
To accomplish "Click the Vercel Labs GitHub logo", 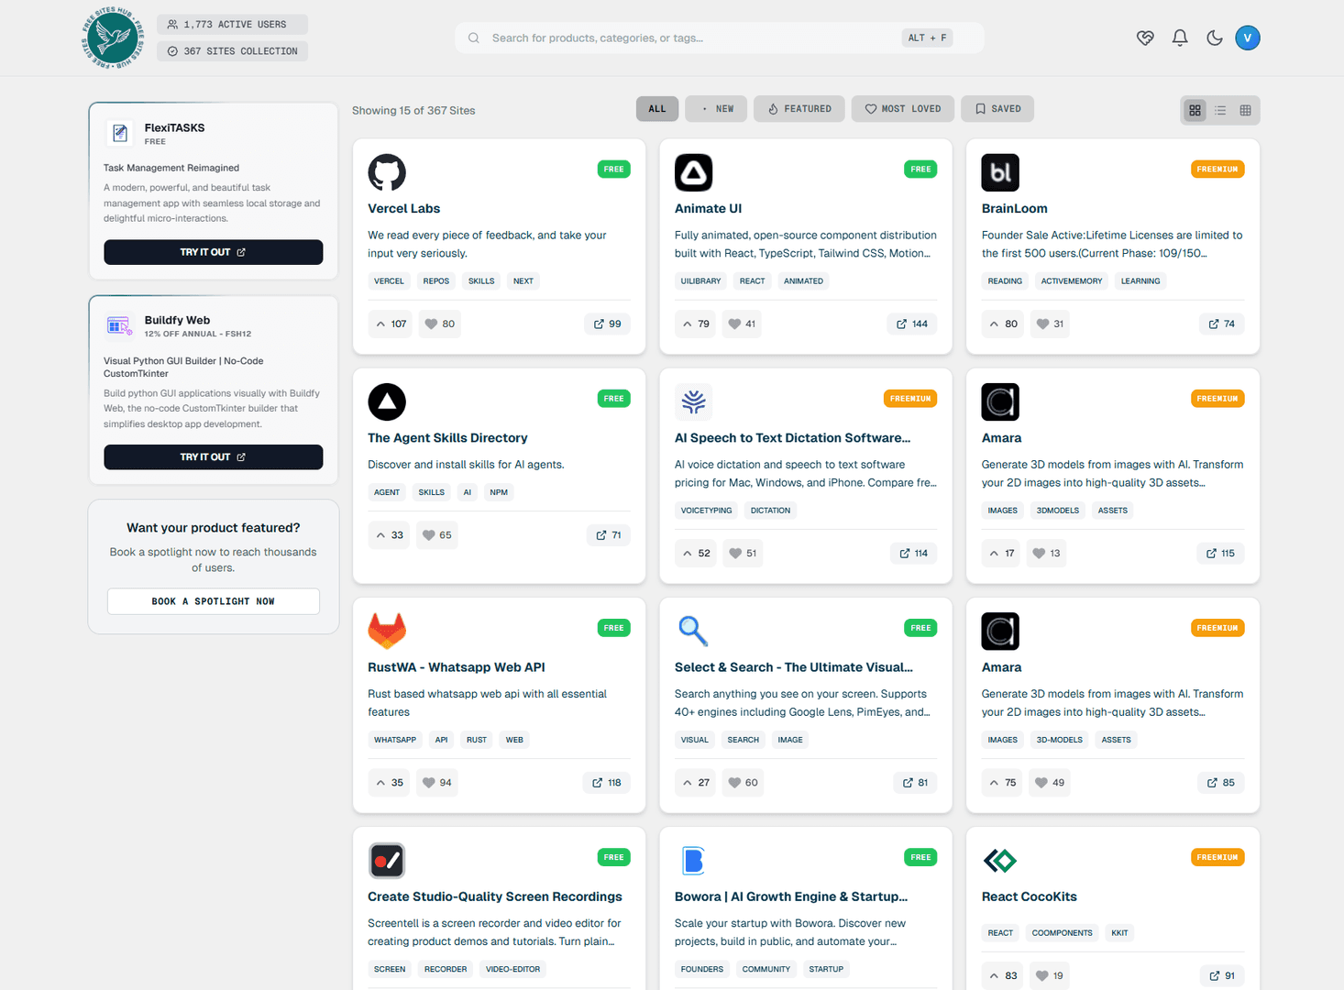I will tap(387, 172).
